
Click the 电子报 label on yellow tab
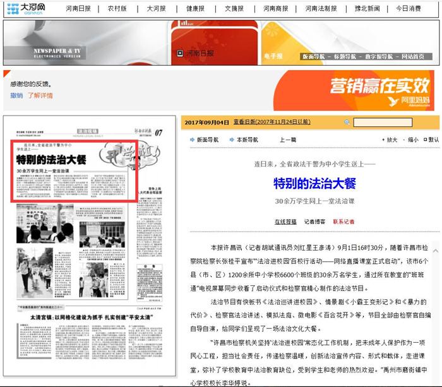(273, 56)
